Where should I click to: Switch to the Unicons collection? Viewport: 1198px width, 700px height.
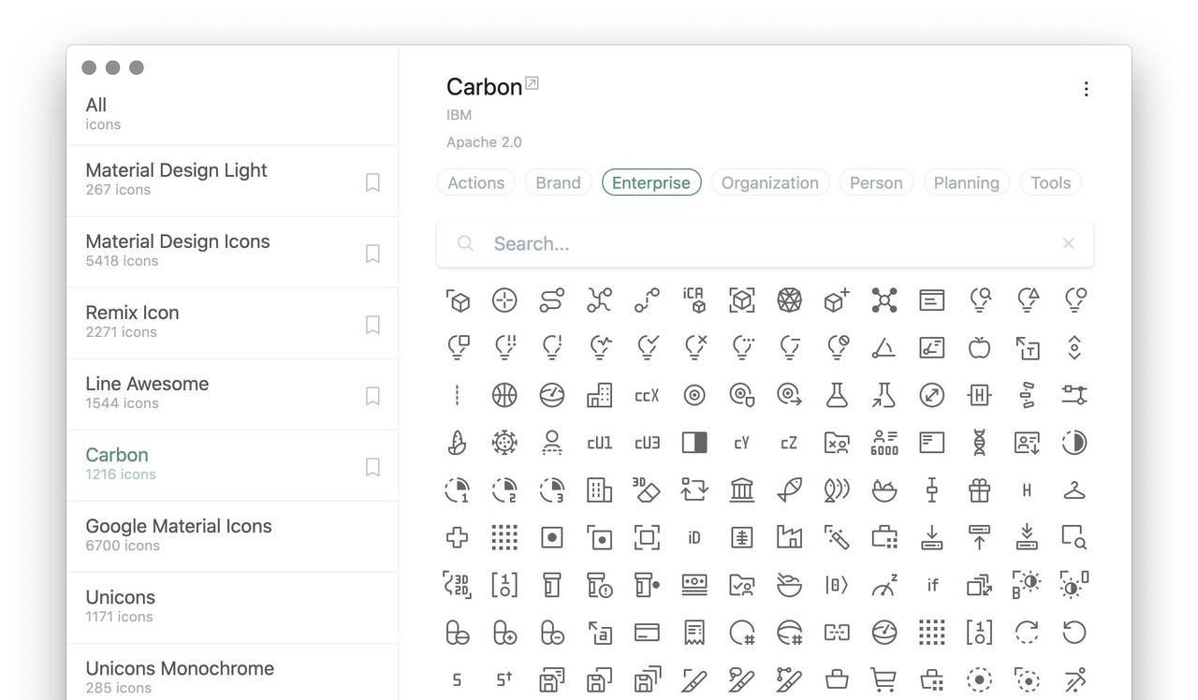(x=121, y=606)
